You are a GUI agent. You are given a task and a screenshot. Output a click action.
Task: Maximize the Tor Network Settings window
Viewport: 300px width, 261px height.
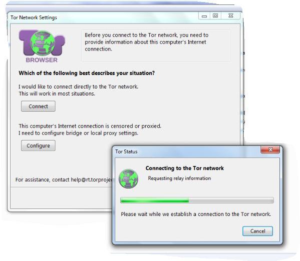pos(215,16)
